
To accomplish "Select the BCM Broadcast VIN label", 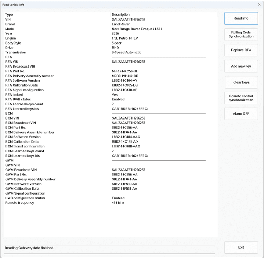I will [x=21, y=123].
